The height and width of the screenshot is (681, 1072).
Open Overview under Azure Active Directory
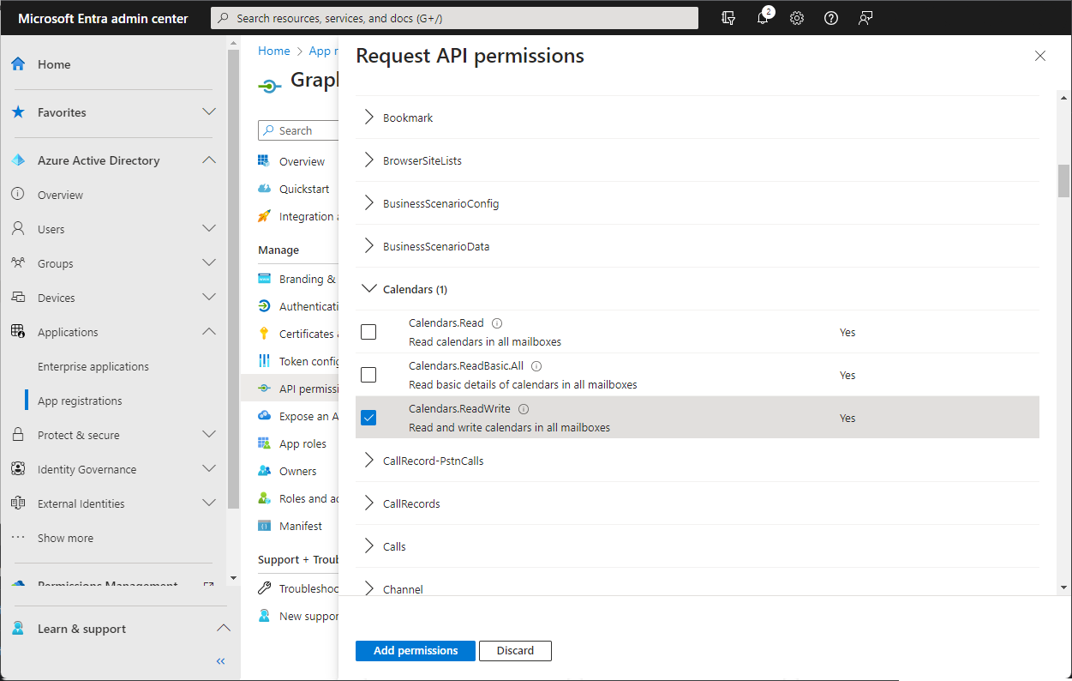click(60, 195)
